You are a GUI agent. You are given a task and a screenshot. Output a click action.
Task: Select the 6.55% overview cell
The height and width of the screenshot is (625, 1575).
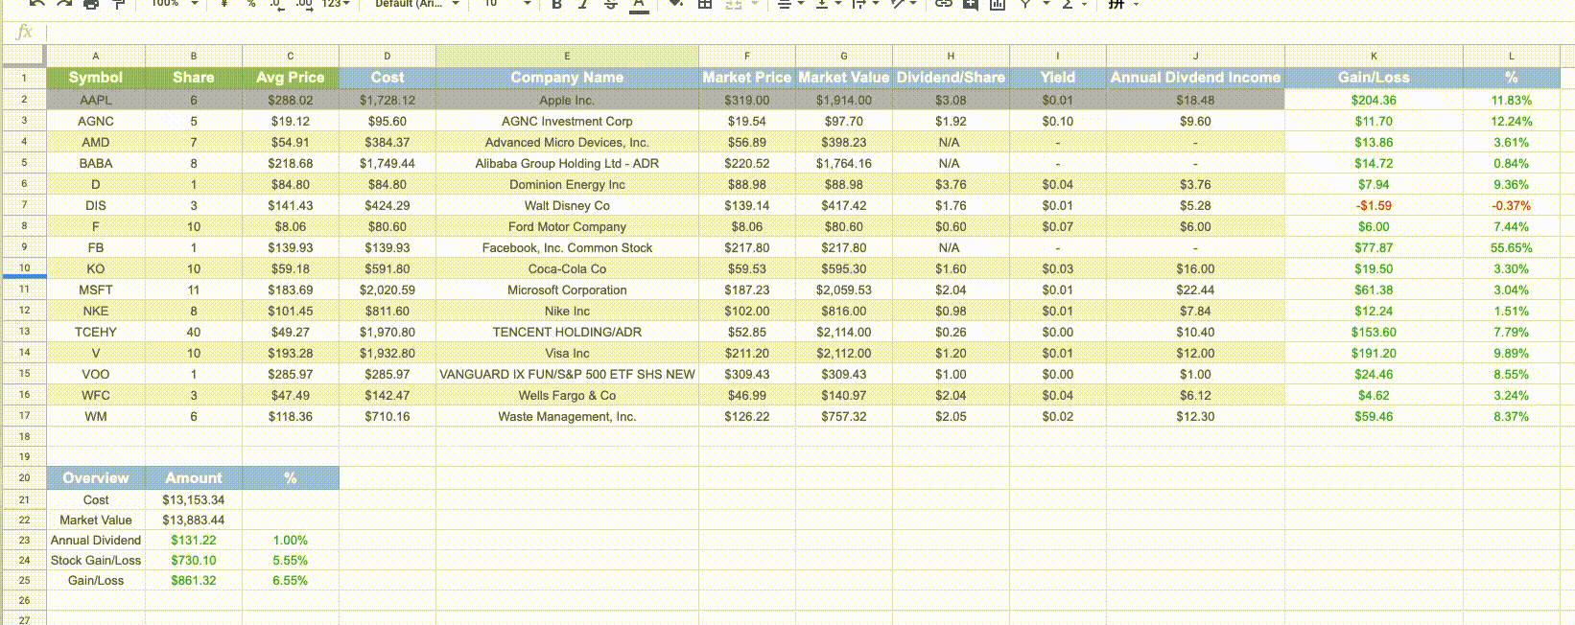291,580
